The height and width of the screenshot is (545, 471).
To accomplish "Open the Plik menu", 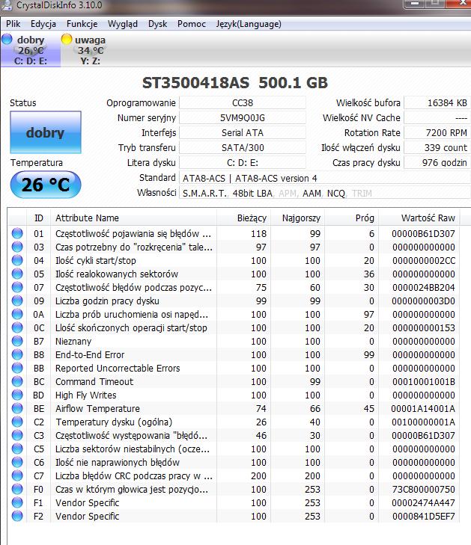I will tap(13, 24).
